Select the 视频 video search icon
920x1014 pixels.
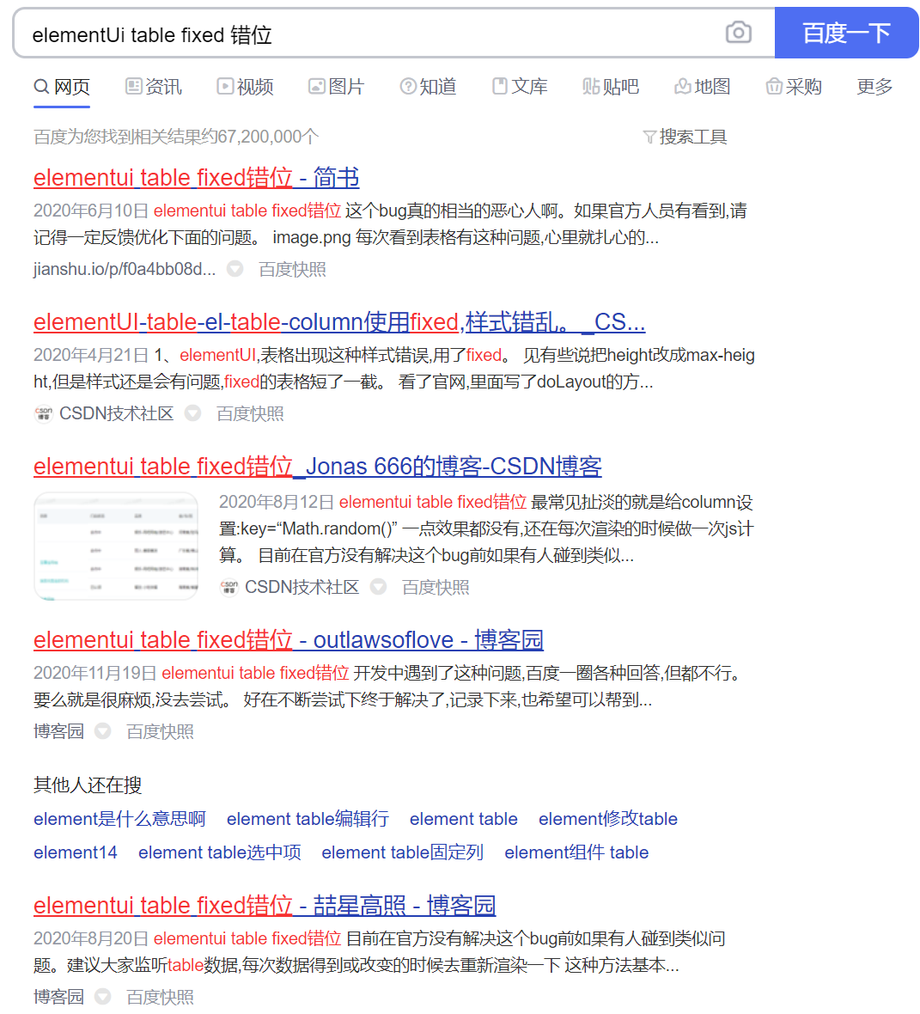click(224, 86)
